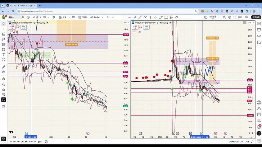Toggle magnet mode in left sidebar
Screen dimensions: 262x147
(4, 79)
